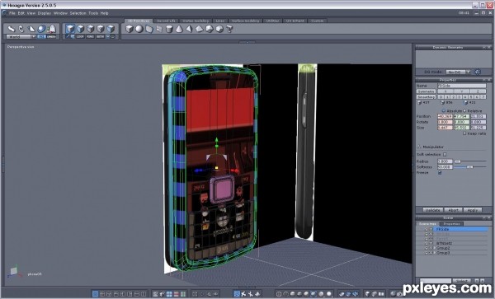
Task: Activate Select Points cube mode
Action: coord(101,29)
